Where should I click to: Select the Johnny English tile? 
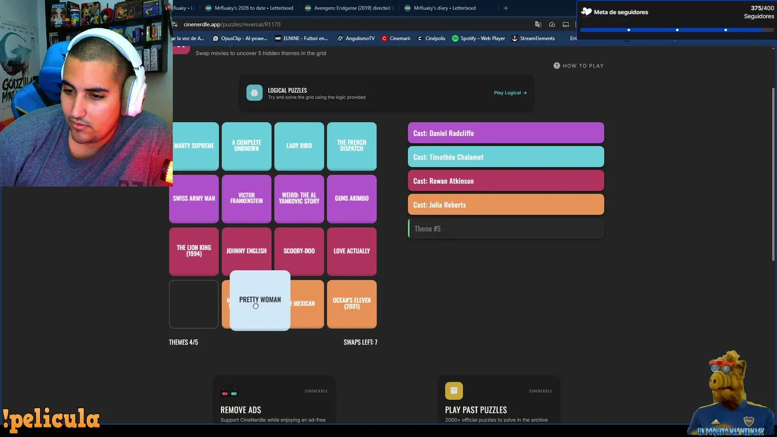tap(246, 250)
